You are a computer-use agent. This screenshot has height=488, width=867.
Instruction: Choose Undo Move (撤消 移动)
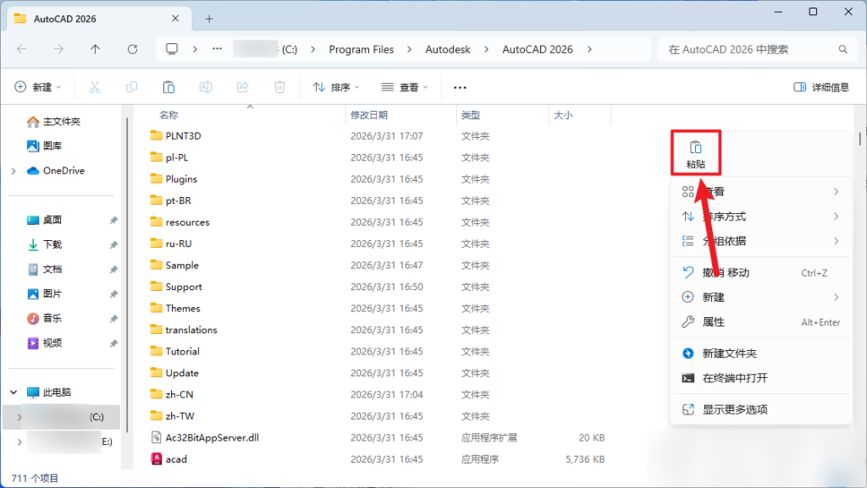(x=761, y=272)
